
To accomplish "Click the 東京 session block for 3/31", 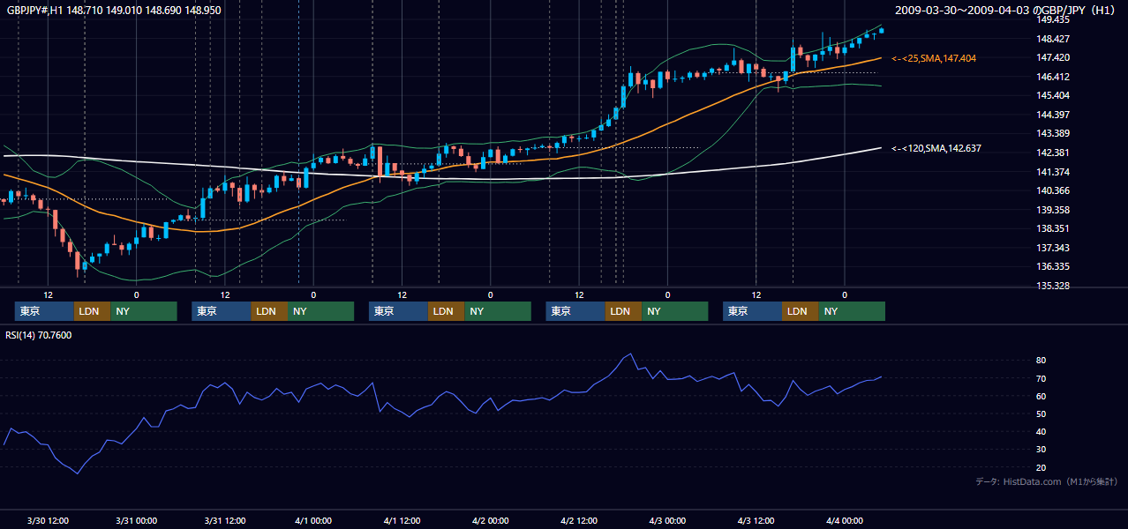I will [222, 311].
